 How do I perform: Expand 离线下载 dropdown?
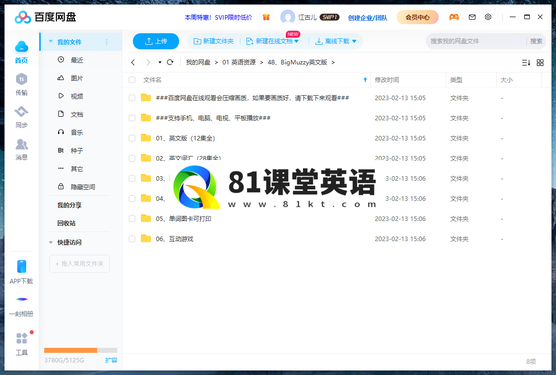(x=354, y=41)
